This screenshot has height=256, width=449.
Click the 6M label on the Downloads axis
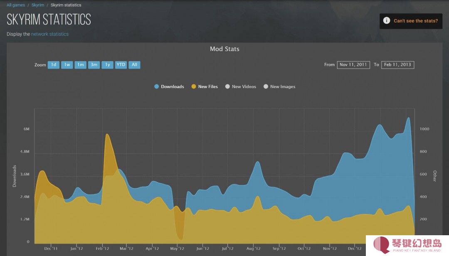[26, 129]
